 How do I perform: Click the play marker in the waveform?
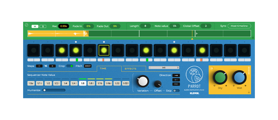click(197, 34)
